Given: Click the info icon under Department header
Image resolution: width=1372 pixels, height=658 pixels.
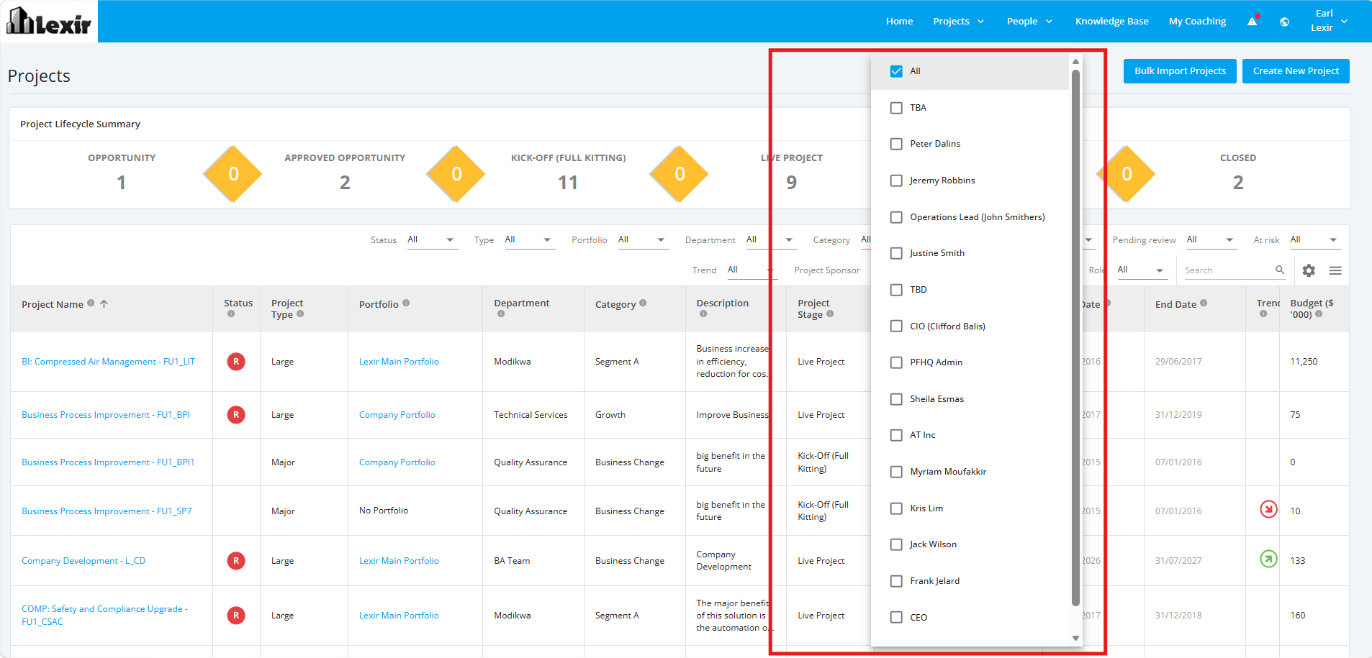Looking at the screenshot, I should coord(500,314).
